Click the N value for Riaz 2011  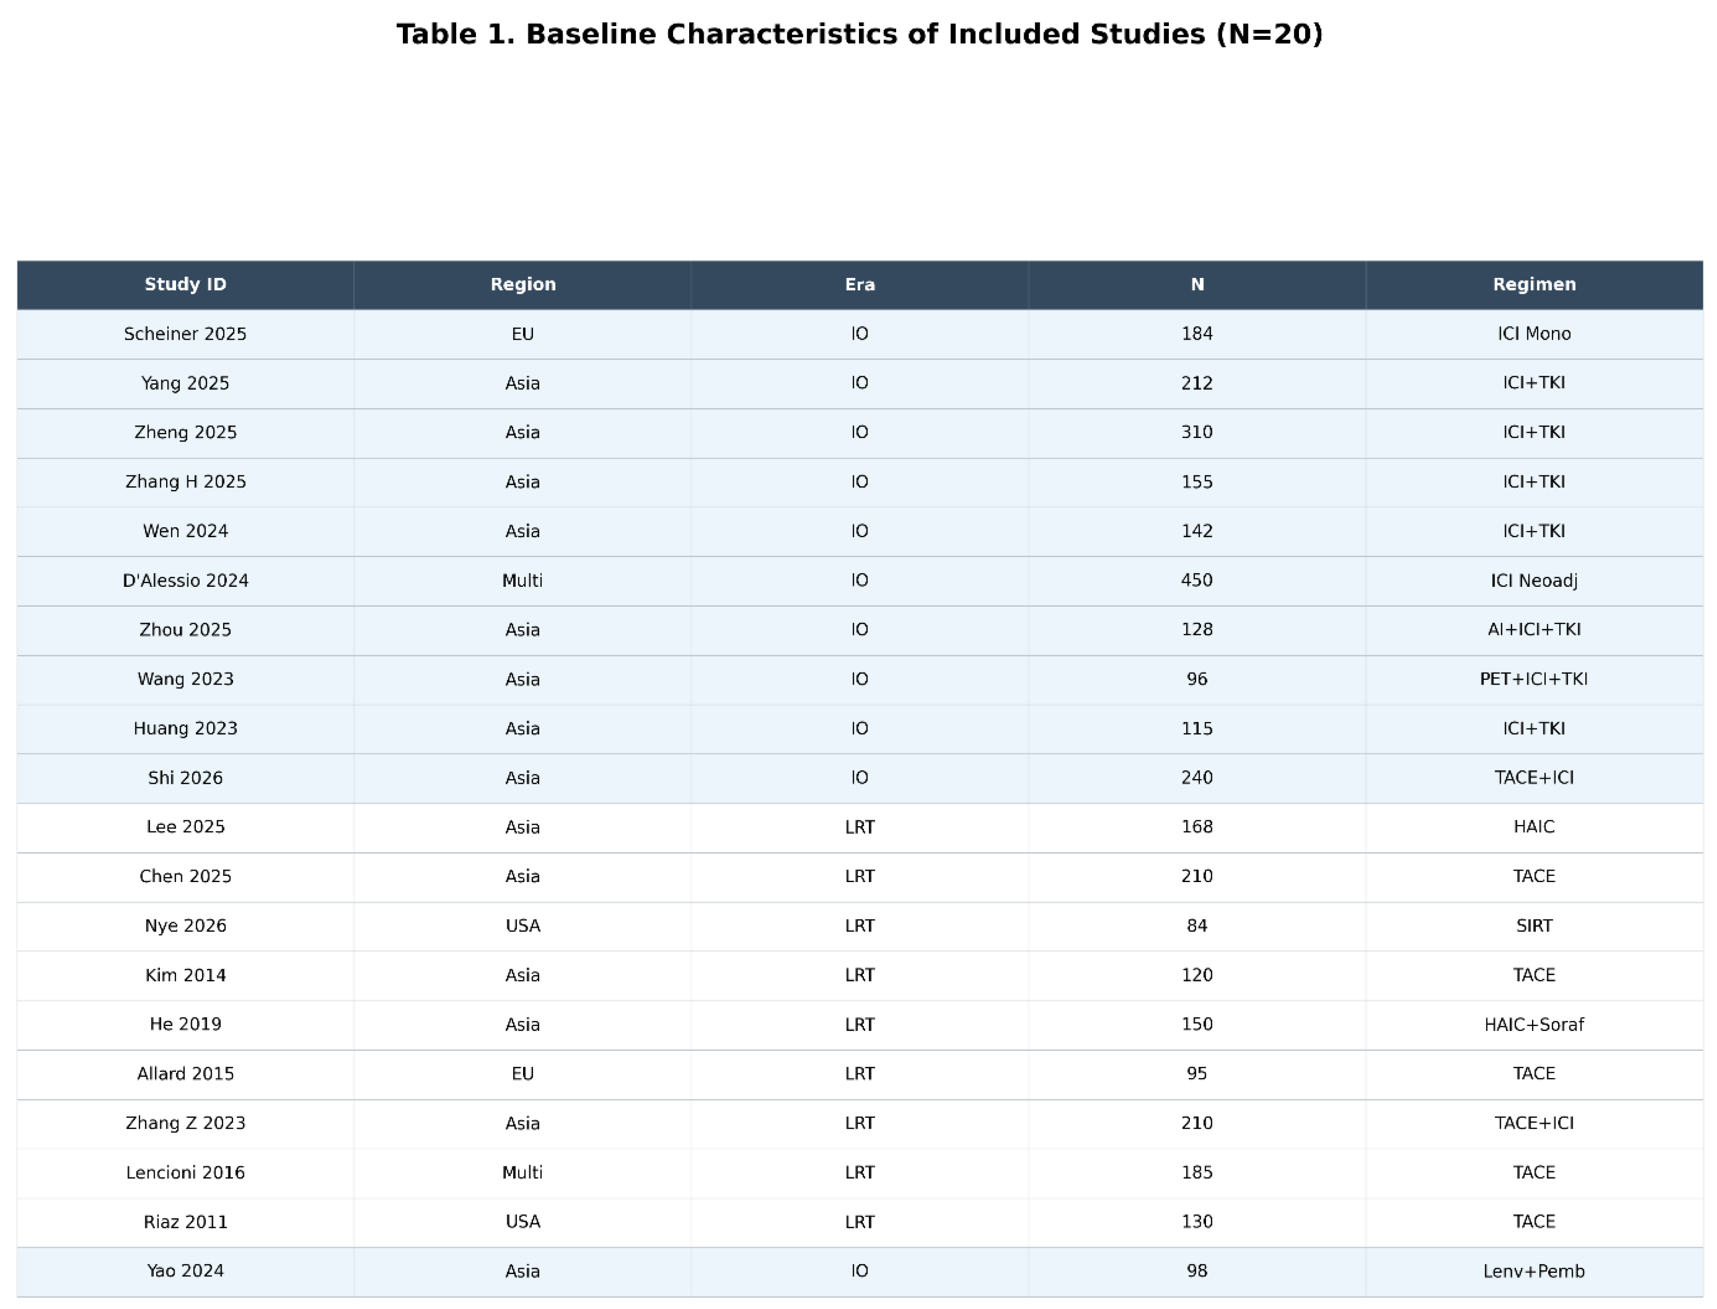(1197, 1222)
